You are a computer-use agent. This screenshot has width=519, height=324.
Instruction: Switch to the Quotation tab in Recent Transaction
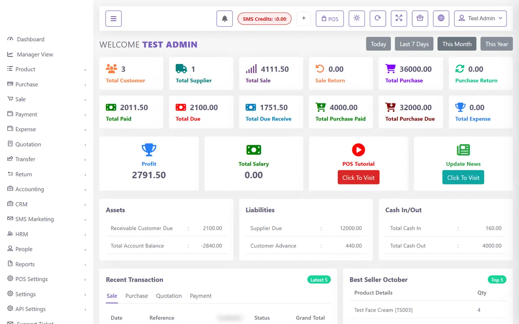pyautogui.click(x=169, y=296)
